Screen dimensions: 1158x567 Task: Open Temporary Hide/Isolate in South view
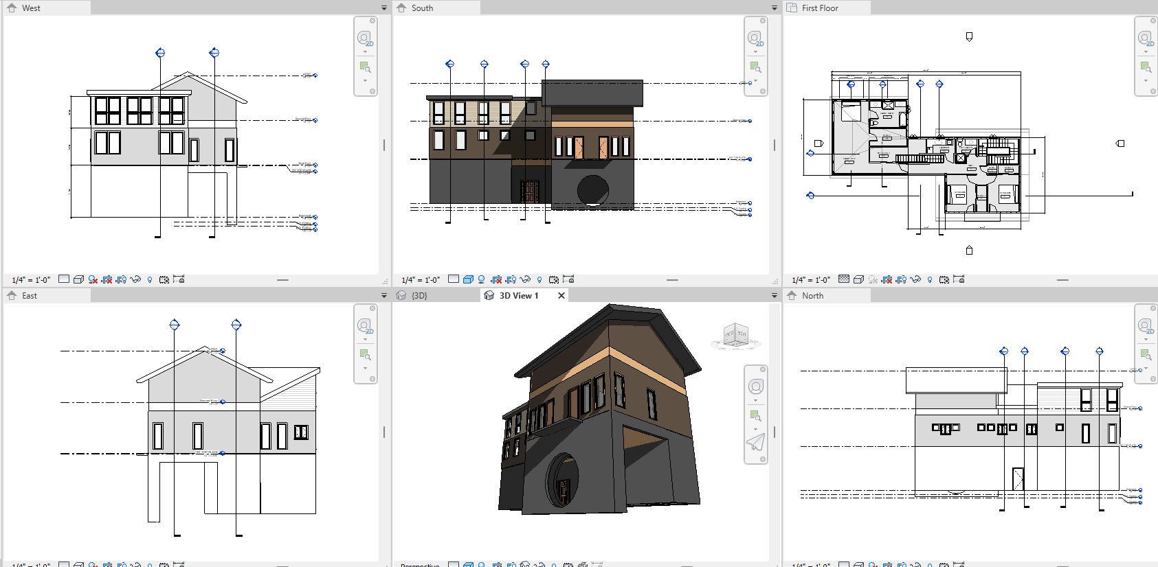(x=525, y=279)
